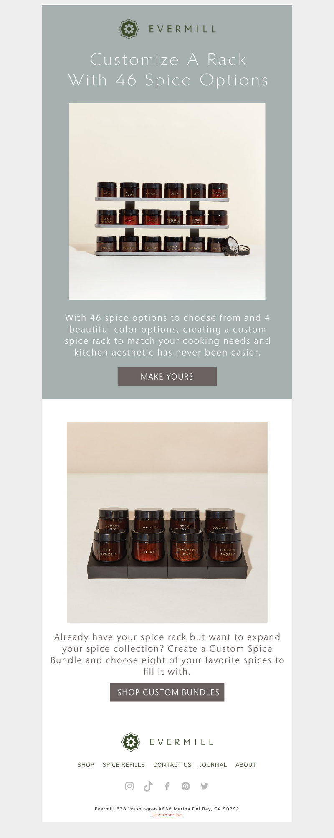Open the Instagram social icon
Viewport: 334px width, 838px height.
(129, 786)
